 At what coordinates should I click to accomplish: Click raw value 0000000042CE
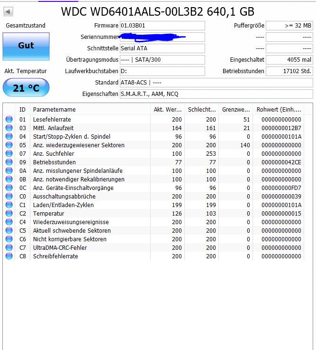tap(281, 162)
